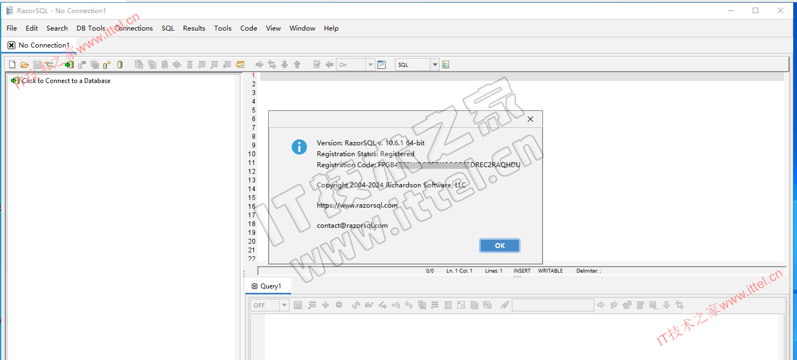Click the new blank file icon
This screenshot has width=797, height=360.
(12, 64)
